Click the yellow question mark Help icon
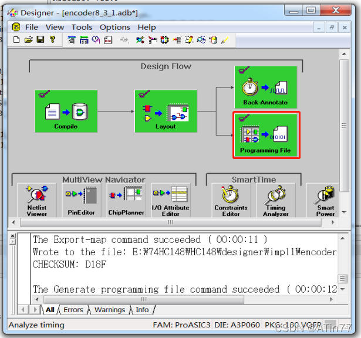The height and width of the screenshot is (338, 361). 52,40
